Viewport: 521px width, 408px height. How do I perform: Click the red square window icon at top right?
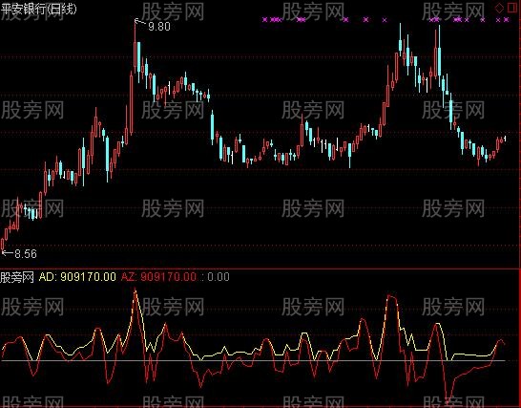coord(511,8)
